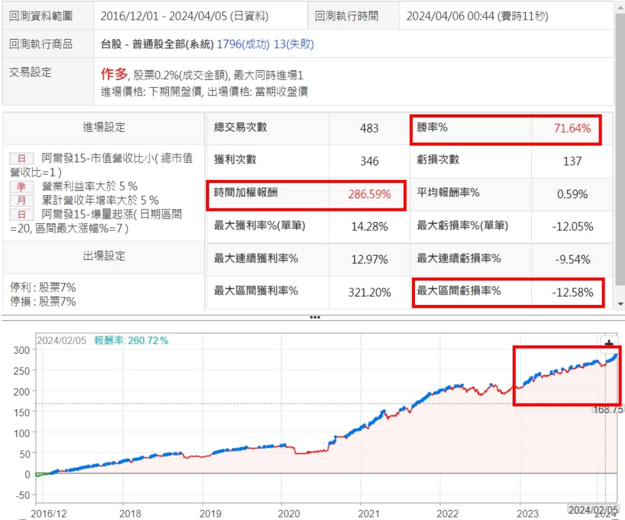Click the 季 badge beside 營業利益率
The height and width of the screenshot is (520, 625).
(x=21, y=187)
